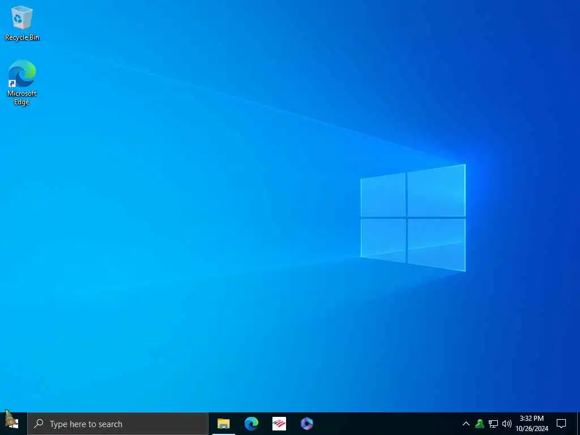Launch Microsoft Edge from the taskbar
Viewport: 580px width, 435px height.
tap(251, 424)
